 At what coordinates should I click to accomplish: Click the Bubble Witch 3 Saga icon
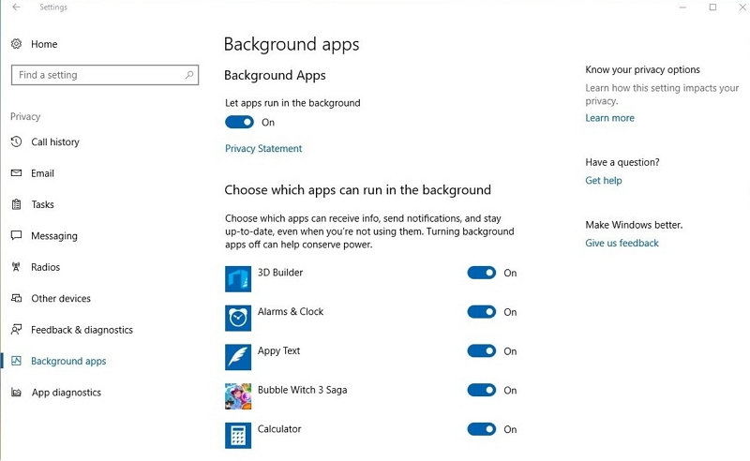(238, 396)
